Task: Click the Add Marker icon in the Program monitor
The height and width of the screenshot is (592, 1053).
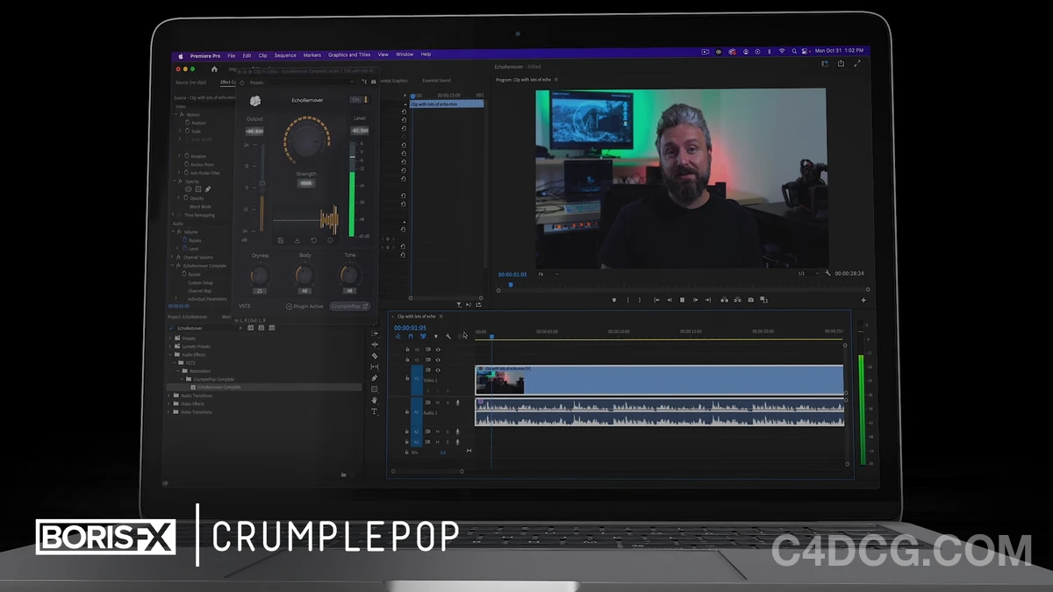Action: click(x=614, y=300)
